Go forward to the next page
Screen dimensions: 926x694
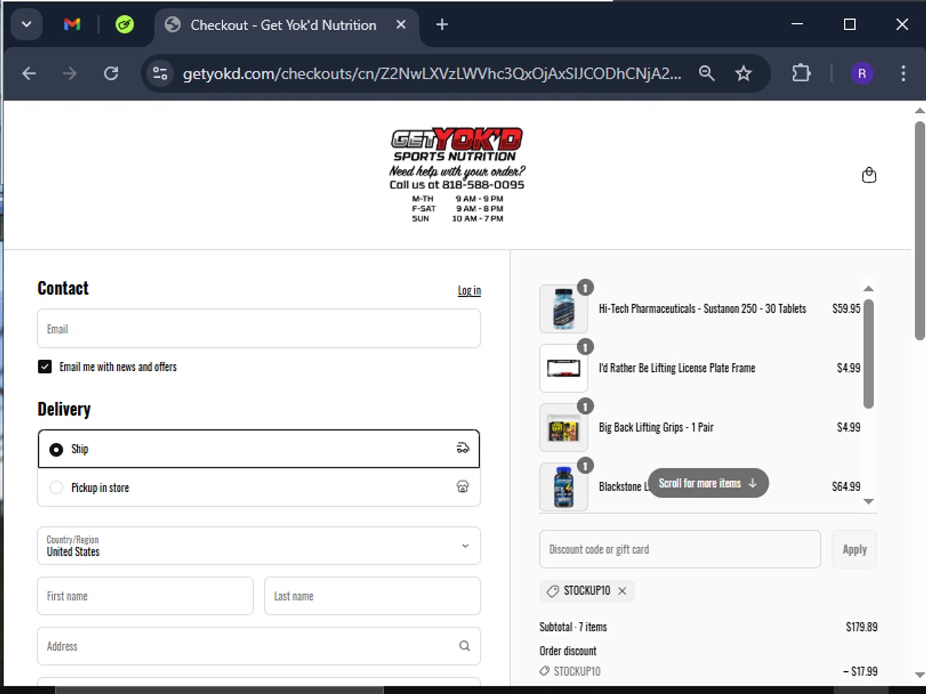(x=70, y=73)
